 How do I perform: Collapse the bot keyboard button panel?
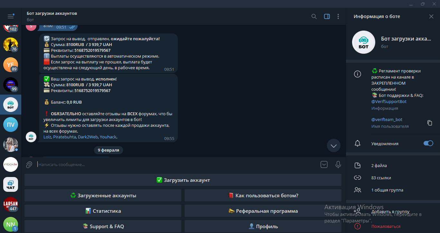coord(324,165)
